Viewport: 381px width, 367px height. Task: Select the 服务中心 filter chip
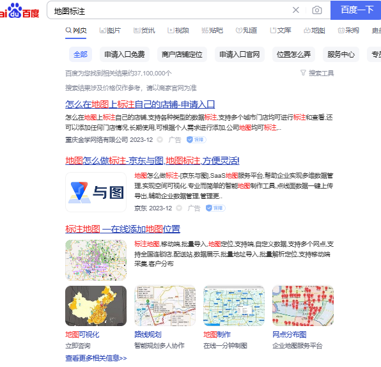click(341, 54)
